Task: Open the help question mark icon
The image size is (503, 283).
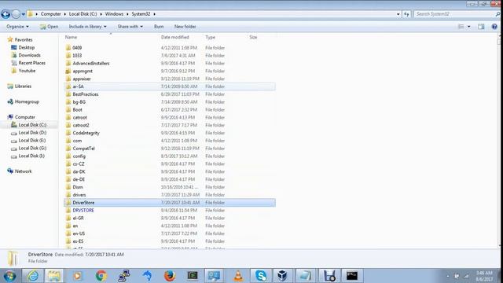Action: 494,27
